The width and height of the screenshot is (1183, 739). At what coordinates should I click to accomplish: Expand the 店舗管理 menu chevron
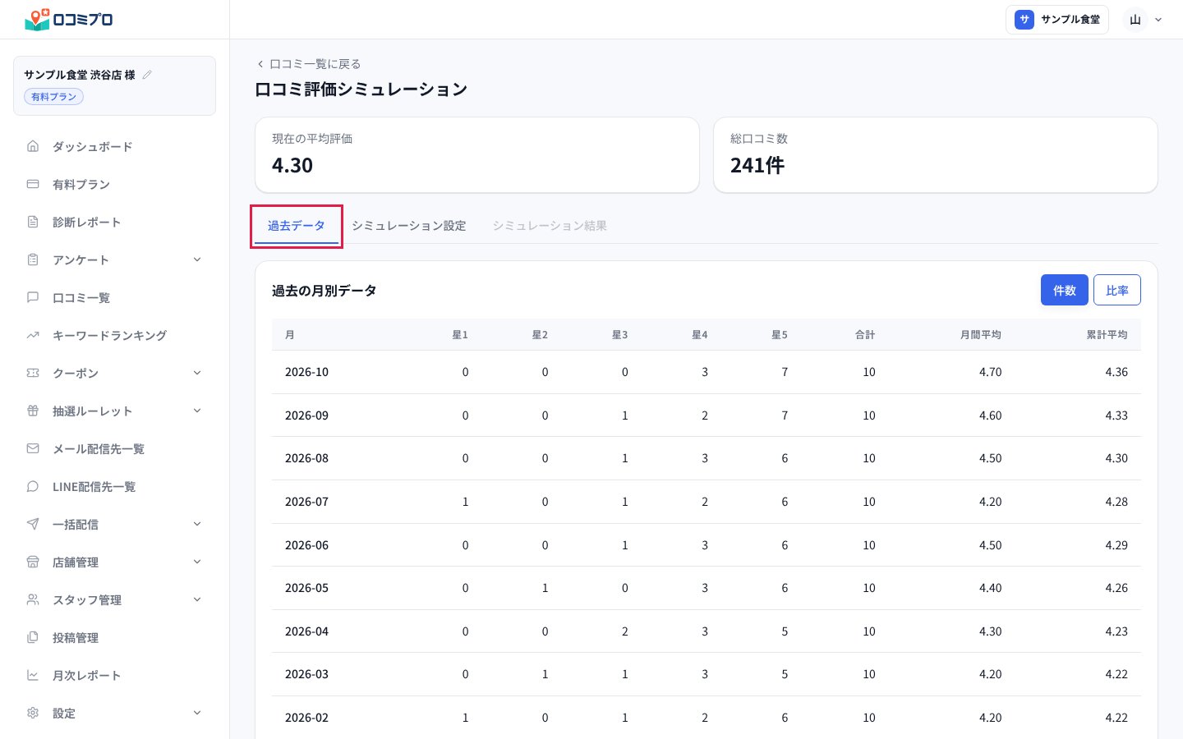[x=197, y=562]
